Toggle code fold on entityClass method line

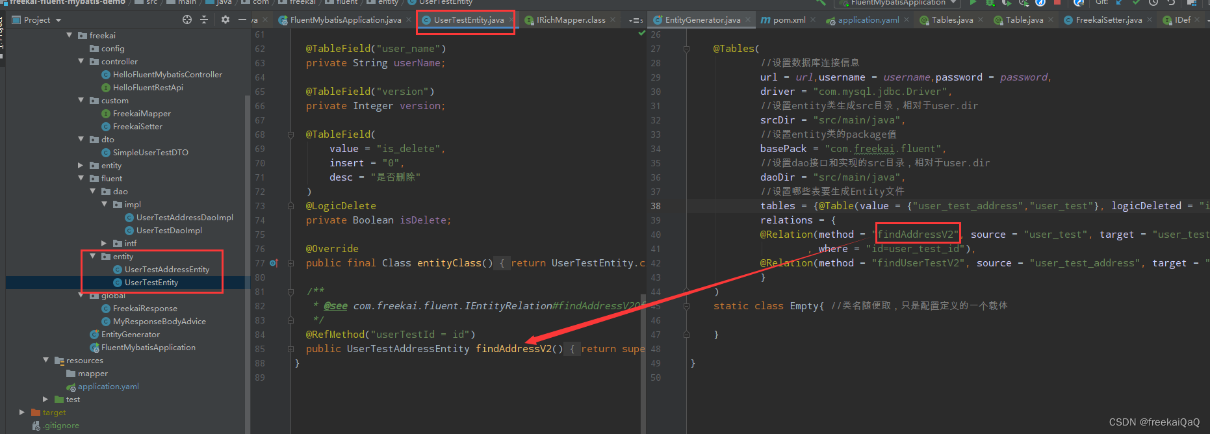[x=291, y=263]
